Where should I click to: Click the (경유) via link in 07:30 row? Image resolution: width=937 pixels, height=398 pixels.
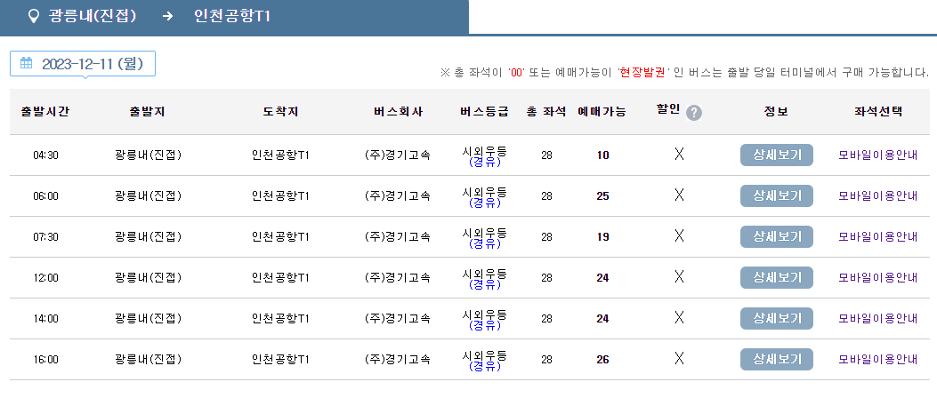pos(485,243)
